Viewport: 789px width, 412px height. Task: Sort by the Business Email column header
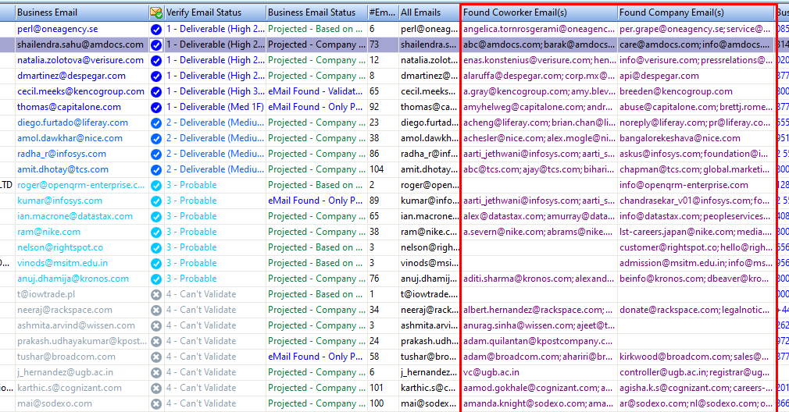(x=81, y=12)
